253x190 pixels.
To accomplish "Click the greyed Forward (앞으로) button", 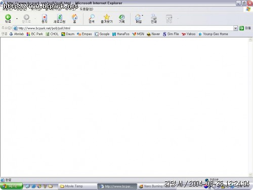I will click(26, 19).
